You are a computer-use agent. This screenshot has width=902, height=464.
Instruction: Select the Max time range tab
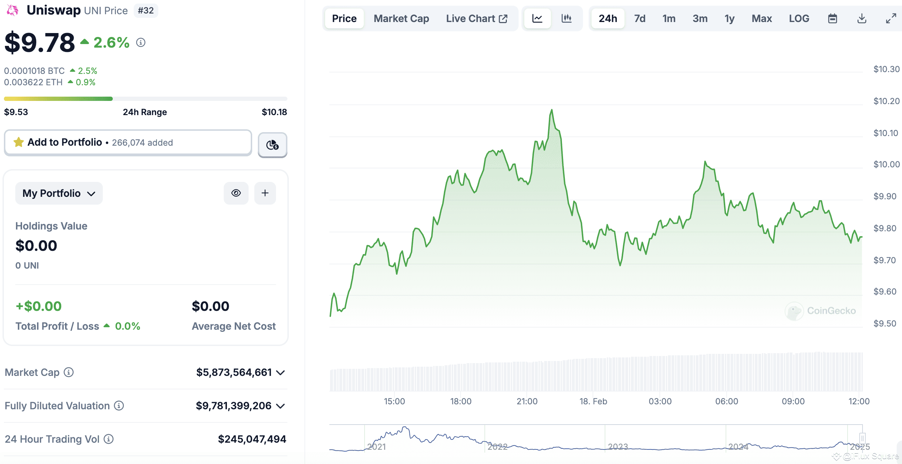762,18
